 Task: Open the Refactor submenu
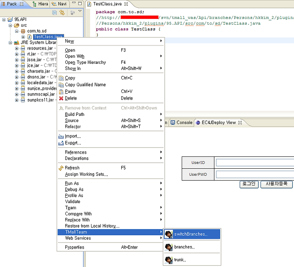point(111,127)
